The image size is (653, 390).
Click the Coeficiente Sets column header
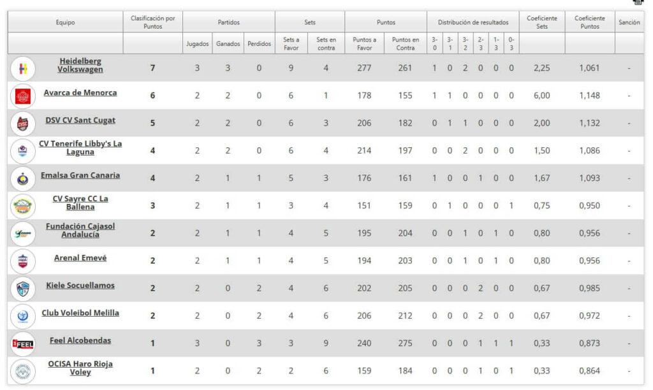click(541, 22)
